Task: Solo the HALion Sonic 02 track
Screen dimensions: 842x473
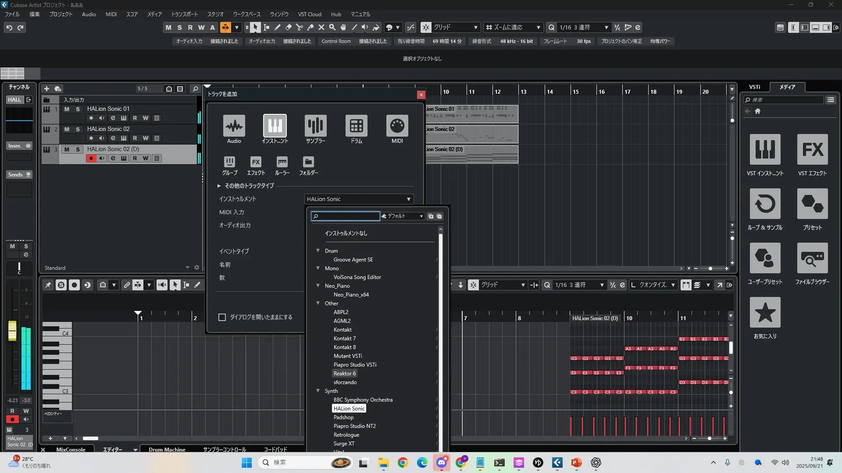Action: (x=78, y=129)
